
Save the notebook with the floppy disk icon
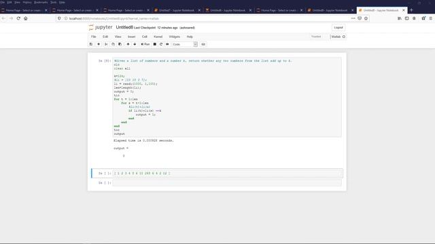(91, 44)
